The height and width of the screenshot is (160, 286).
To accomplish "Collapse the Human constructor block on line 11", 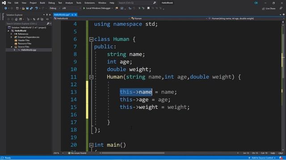I will click(91, 77).
